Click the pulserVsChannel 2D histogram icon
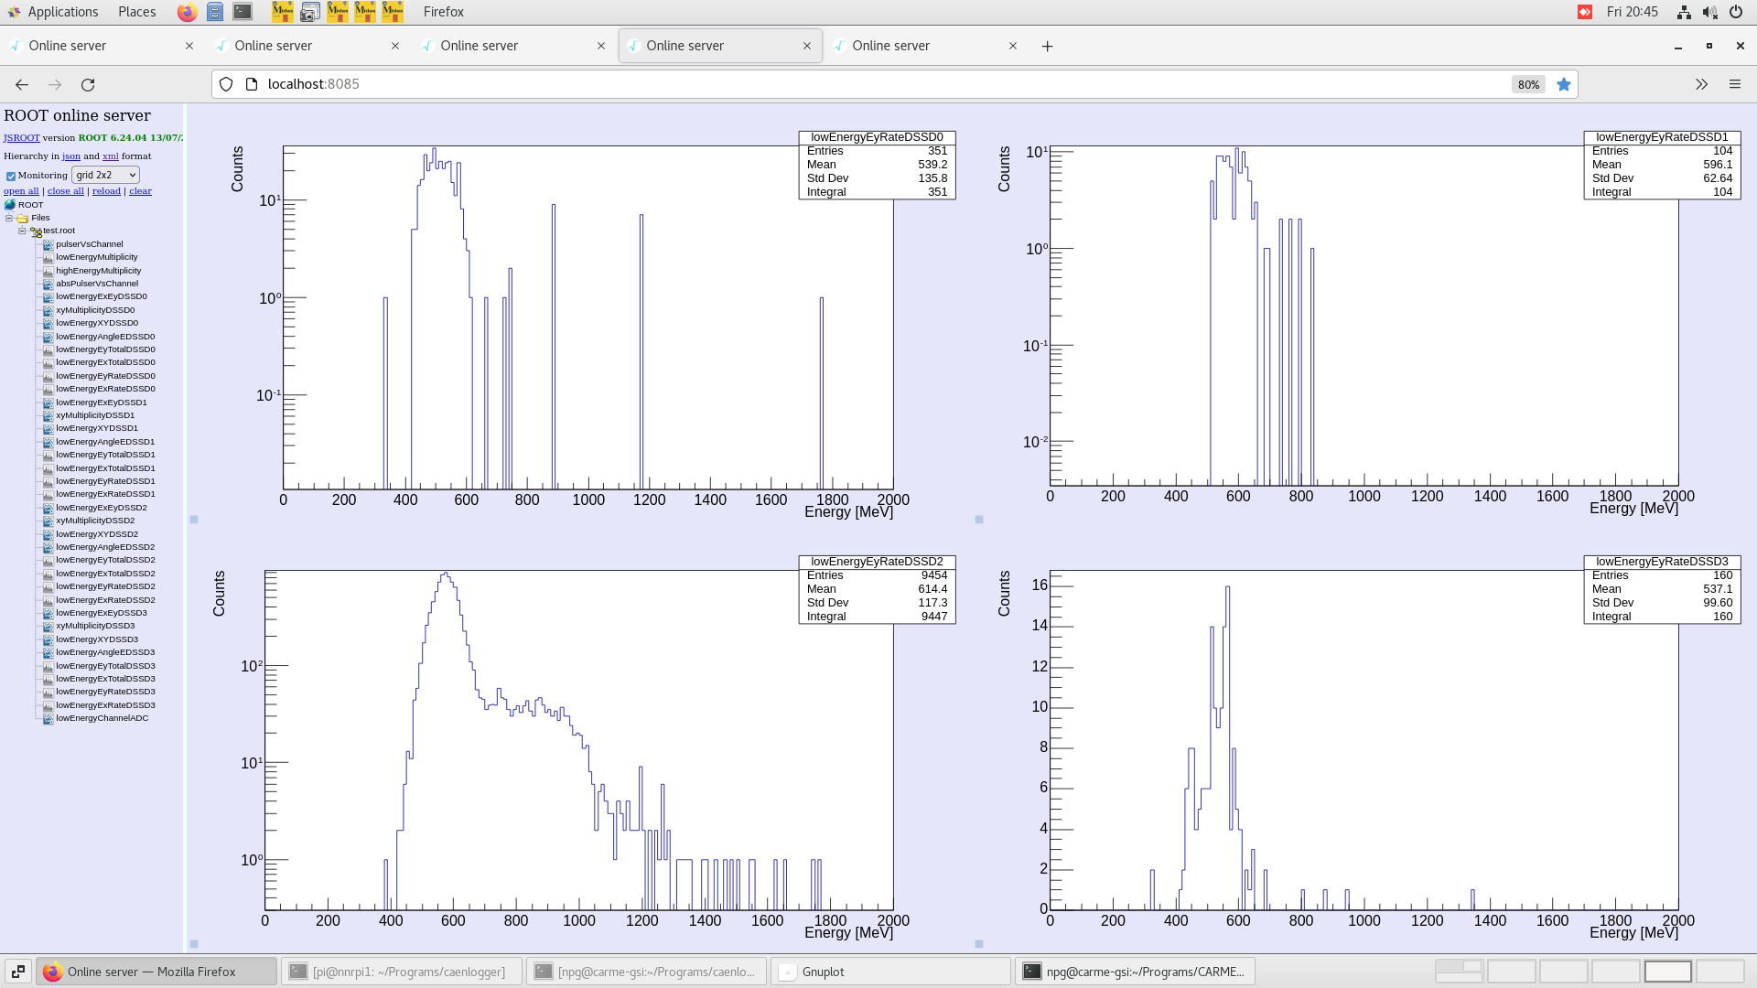Viewport: 1757px width, 988px height. pos(49,244)
